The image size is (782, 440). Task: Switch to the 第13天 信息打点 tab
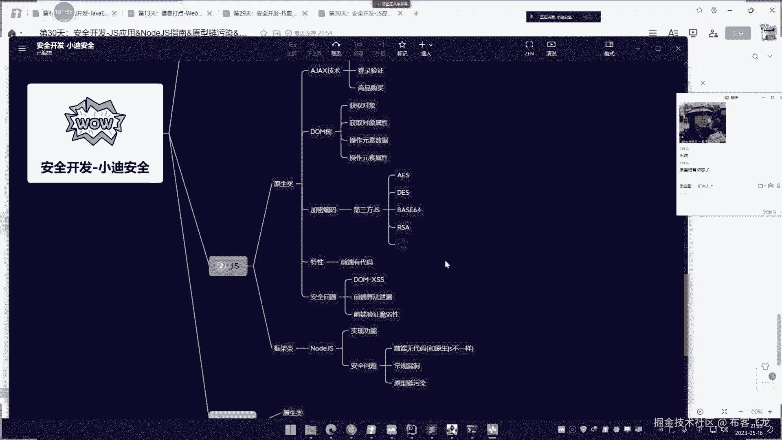coord(170,13)
